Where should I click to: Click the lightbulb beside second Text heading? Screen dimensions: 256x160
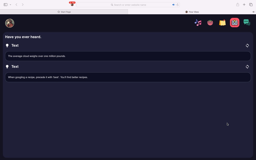pyautogui.click(x=7, y=67)
